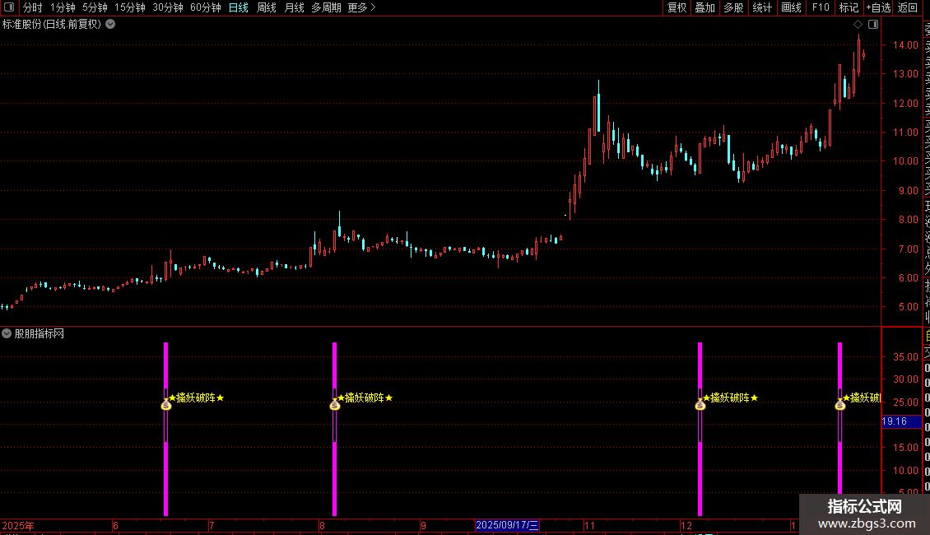930x535 pixels.
Task: Select the 1分钟 period tab
Action: point(63,7)
